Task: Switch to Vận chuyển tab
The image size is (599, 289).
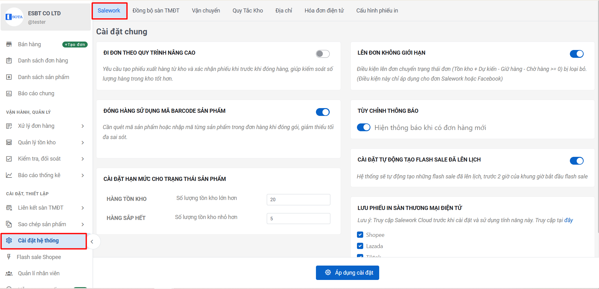Action: [206, 11]
